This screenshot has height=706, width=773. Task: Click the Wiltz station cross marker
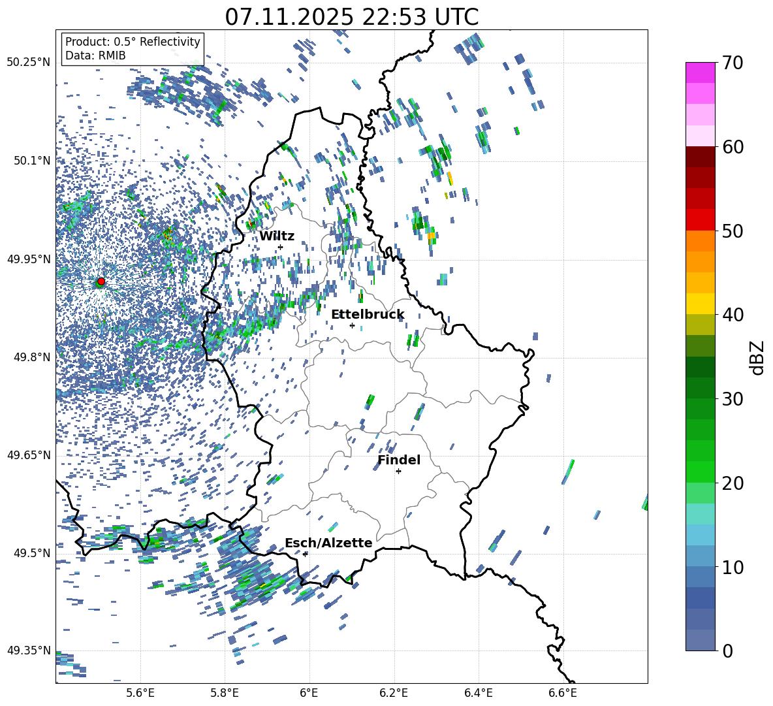click(x=281, y=247)
